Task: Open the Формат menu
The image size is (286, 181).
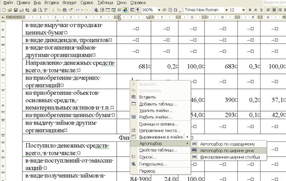Action: point(69,3)
